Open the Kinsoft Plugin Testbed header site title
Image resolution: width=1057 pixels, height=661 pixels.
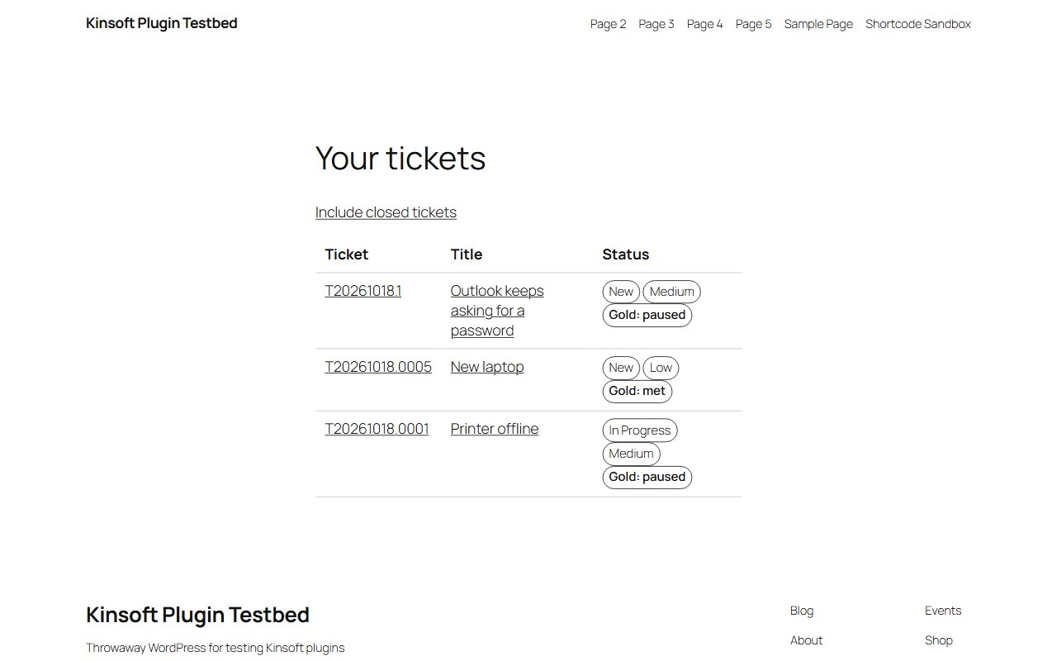(162, 23)
